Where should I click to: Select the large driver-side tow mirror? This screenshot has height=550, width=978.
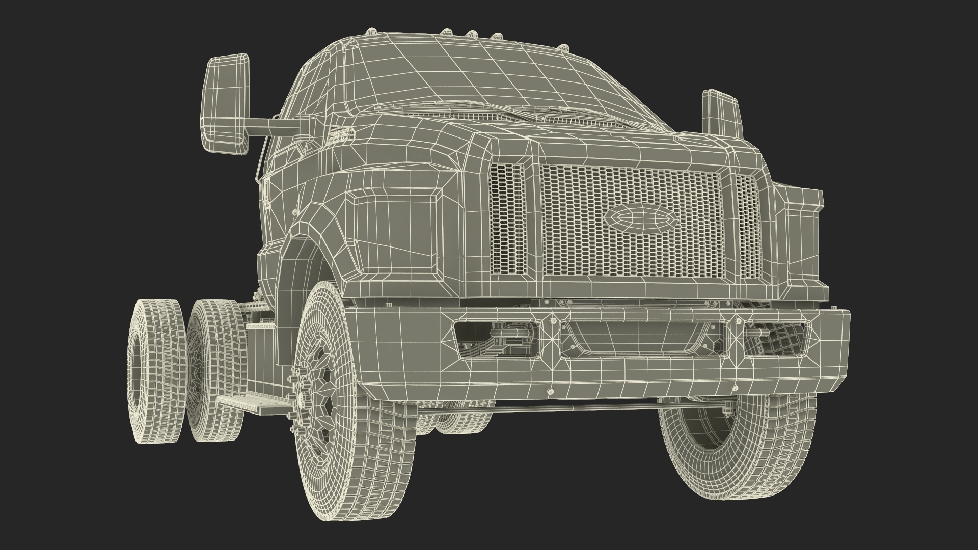point(226,104)
